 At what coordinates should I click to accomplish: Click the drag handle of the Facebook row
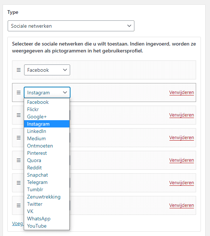pos(19,70)
